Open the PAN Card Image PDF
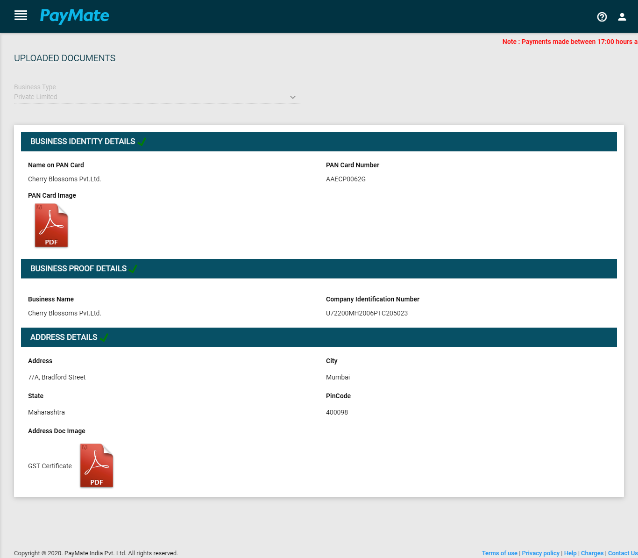638x558 pixels. tap(51, 225)
